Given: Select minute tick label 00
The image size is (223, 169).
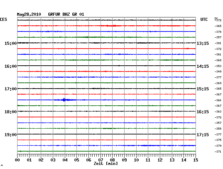Looking at the screenshot, I should click(x=17, y=160).
